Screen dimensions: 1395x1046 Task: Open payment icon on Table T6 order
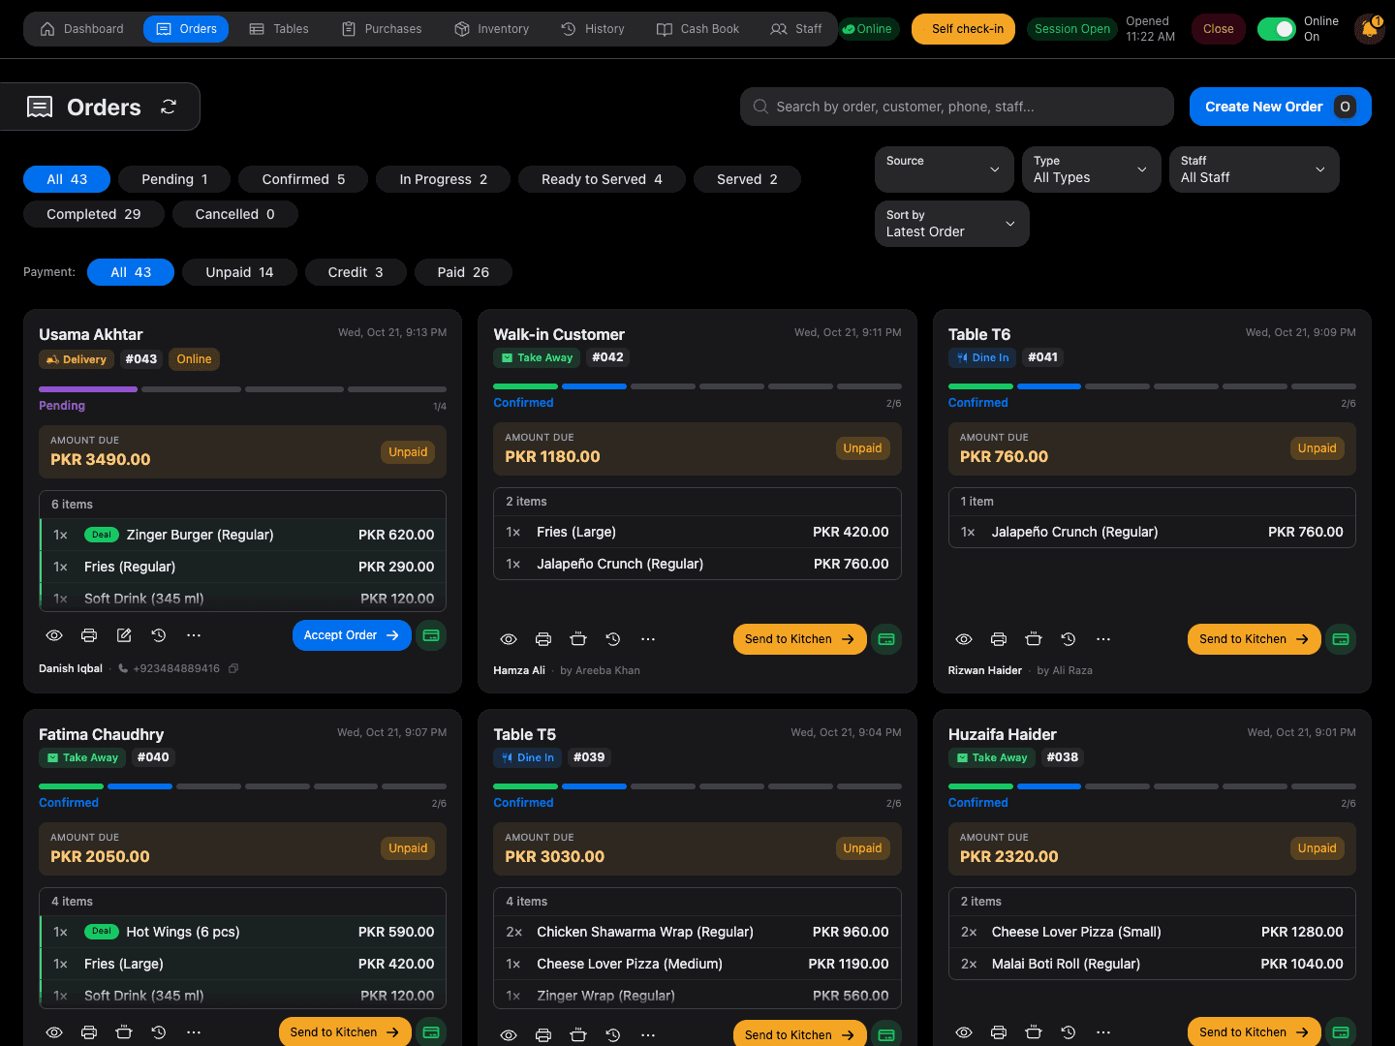[x=1341, y=639]
